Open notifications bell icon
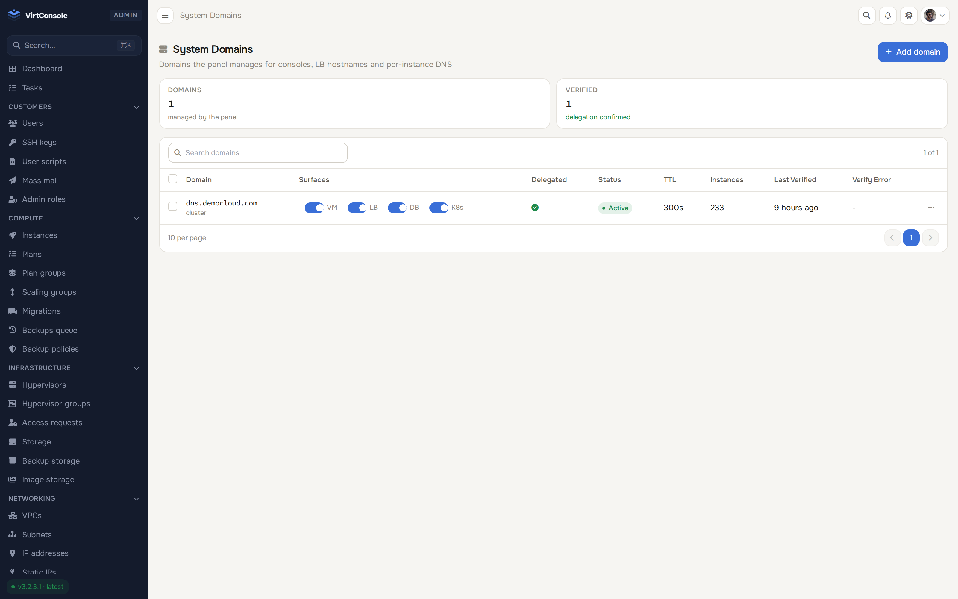This screenshot has width=958, height=599. [x=888, y=16]
